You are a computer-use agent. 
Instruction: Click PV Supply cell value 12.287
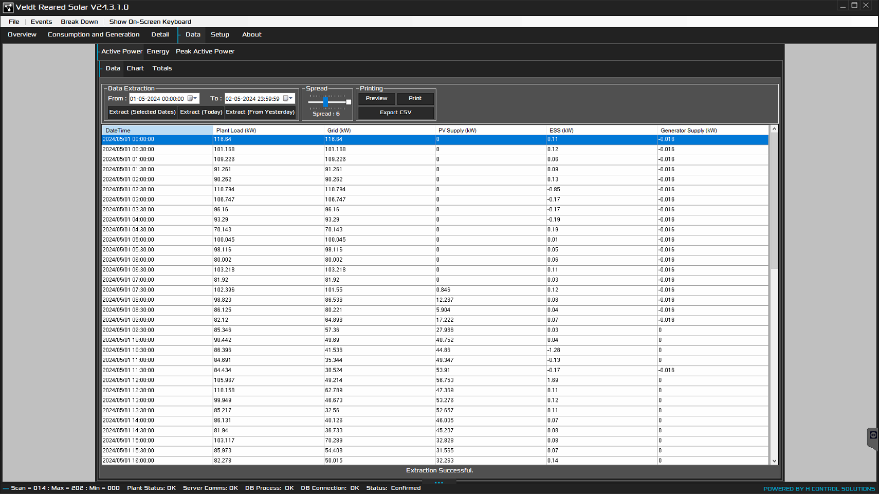pyautogui.click(x=490, y=300)
